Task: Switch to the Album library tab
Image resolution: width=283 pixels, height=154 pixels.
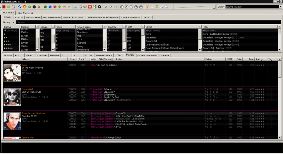Action: pyautogui.click(x=19, y=17)
